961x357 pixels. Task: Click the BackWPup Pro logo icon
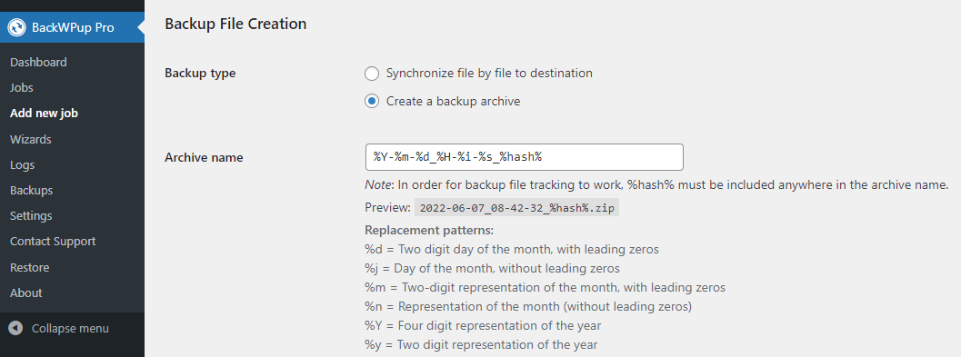(16, 27)
